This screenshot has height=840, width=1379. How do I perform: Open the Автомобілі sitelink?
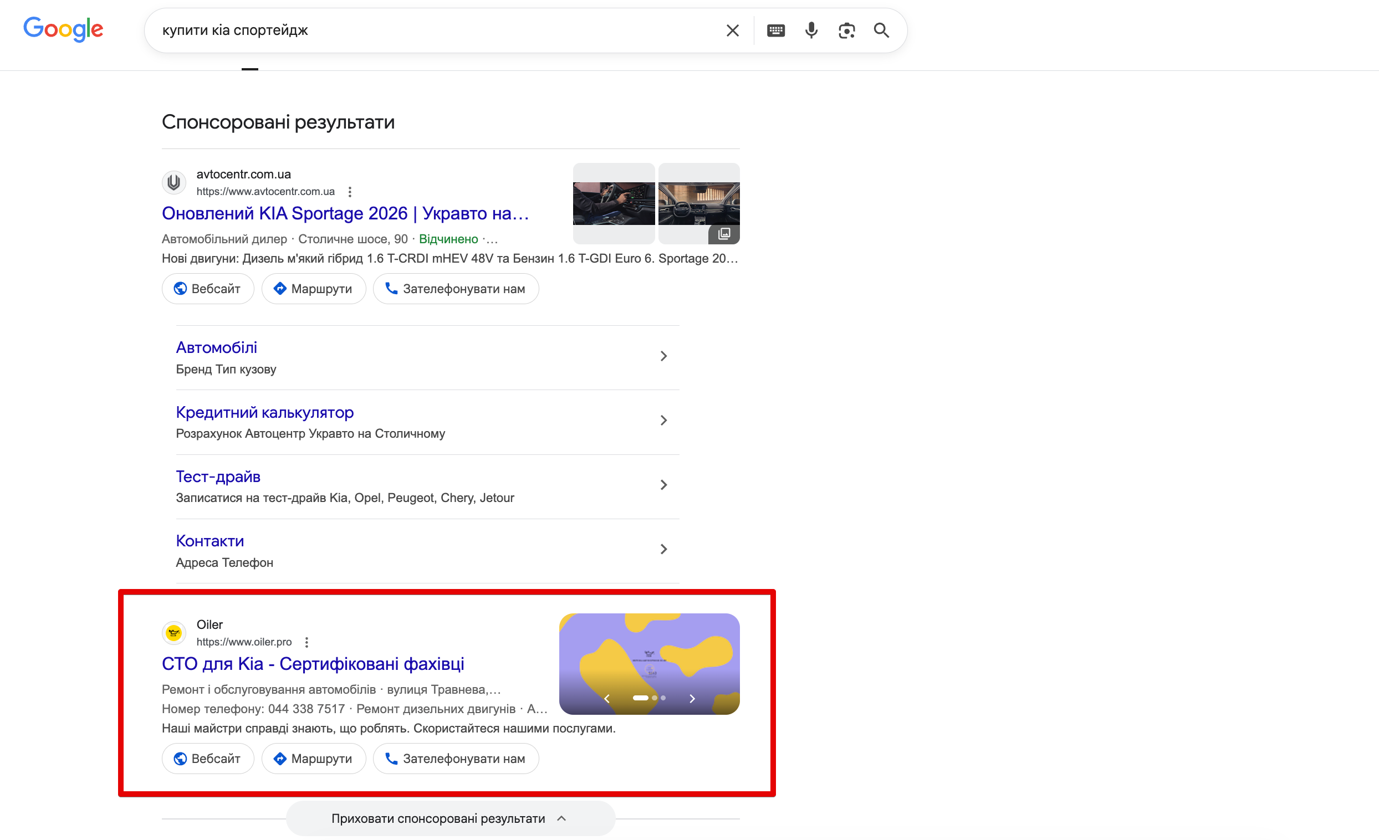tap(217, 347)
